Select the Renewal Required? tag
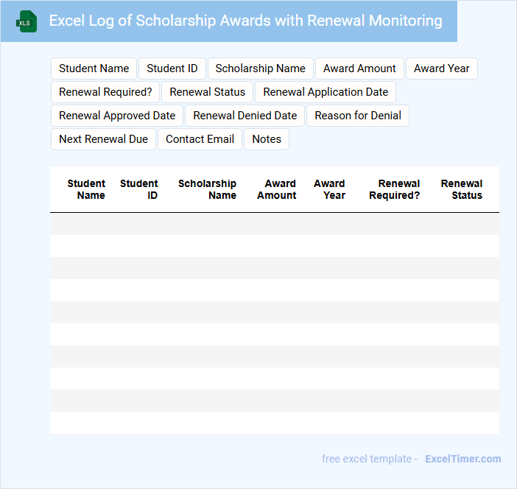 pos(105,92)
